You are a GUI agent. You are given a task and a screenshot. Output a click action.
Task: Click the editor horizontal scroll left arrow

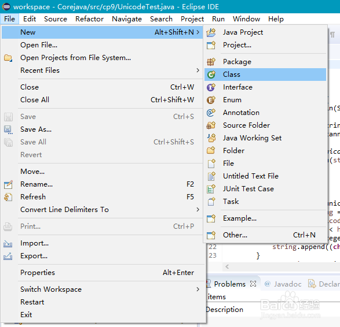(x=227, y=267)
